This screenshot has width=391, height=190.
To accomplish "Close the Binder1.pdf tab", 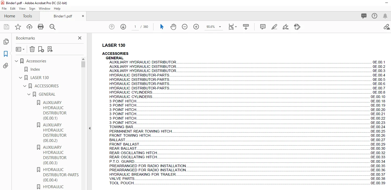I will tap(83, 16).
